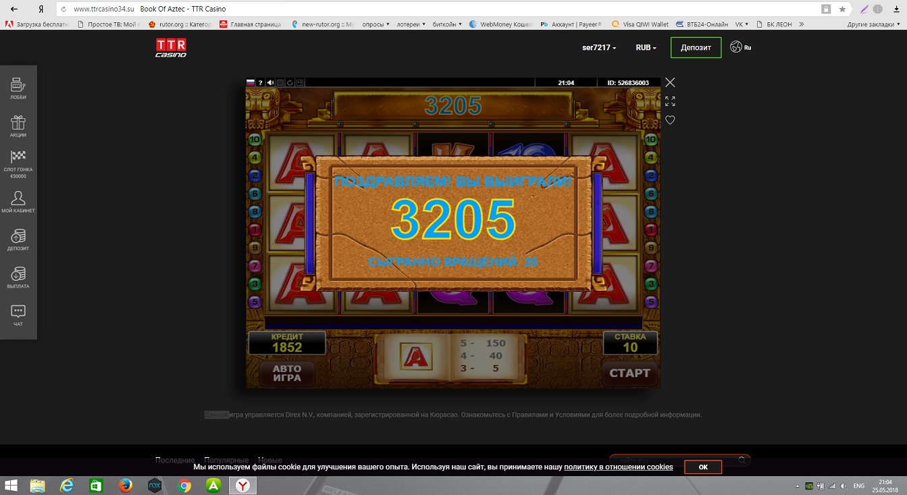Click the Yandex Я home button
Image resolution: width=907 pixels, height=495 pixels.
click(42, 9)
